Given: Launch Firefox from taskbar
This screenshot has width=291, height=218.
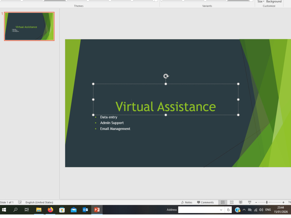Looking at the screenshot, I should (50, 210).
